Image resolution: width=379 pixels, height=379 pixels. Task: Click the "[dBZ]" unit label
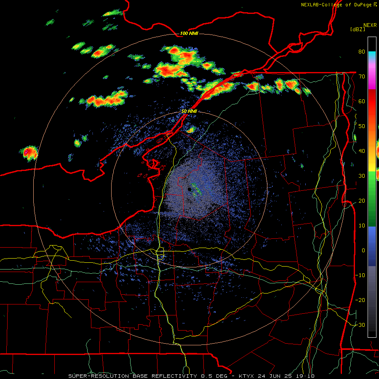pyautogui.click(x=358, y=29)
